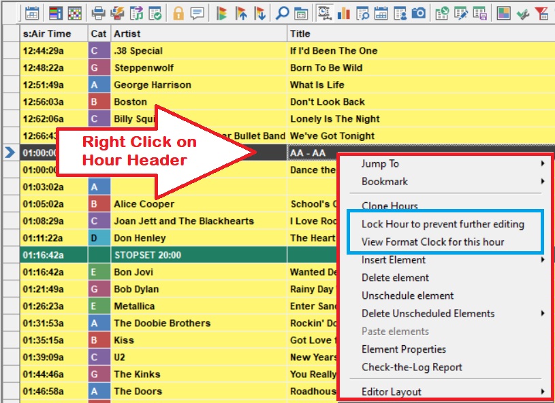Image resolution: width=555 pixels, height=403 pixels.
Task: Click the speech bubble comment icon
Action: (197, 14)
